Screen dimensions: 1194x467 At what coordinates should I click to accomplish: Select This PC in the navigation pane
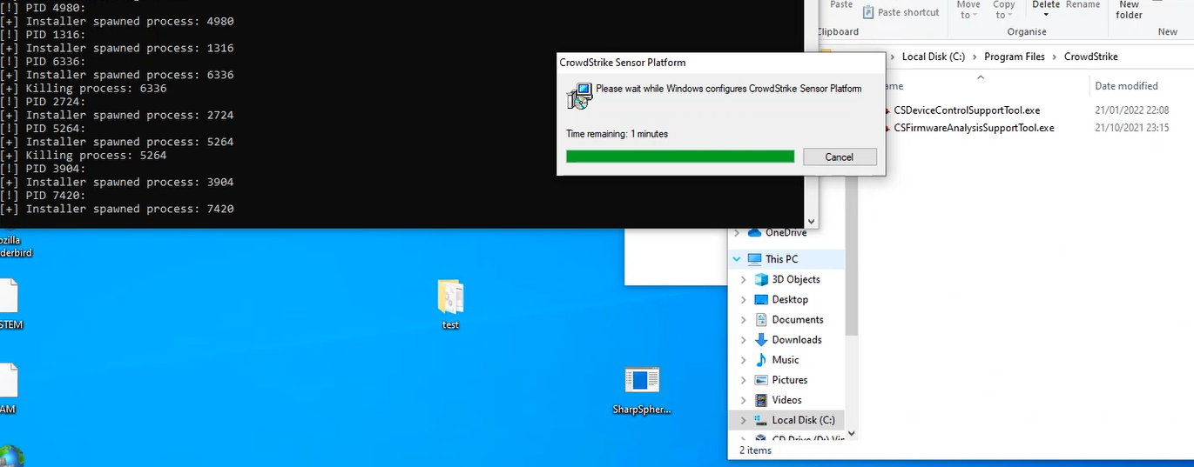point(781,259)
